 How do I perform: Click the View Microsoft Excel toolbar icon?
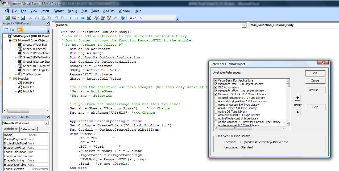pyautogui.click(x=7, y=18)
